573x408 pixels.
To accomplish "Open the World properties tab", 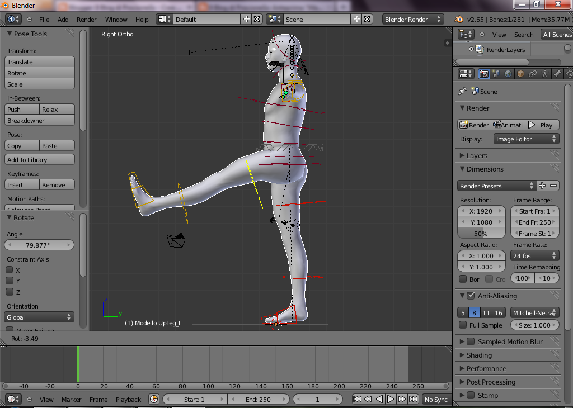I will tap(508, 74).
